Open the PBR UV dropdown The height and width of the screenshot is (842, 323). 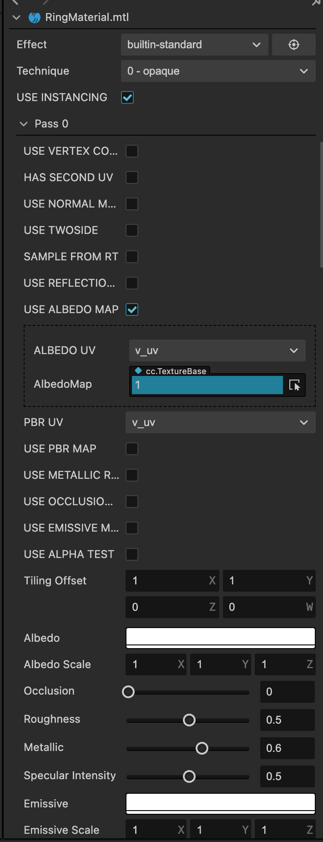[x=220, y=422]
